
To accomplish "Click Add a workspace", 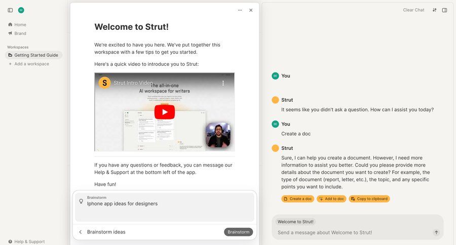I will click(x=29, y=64).
